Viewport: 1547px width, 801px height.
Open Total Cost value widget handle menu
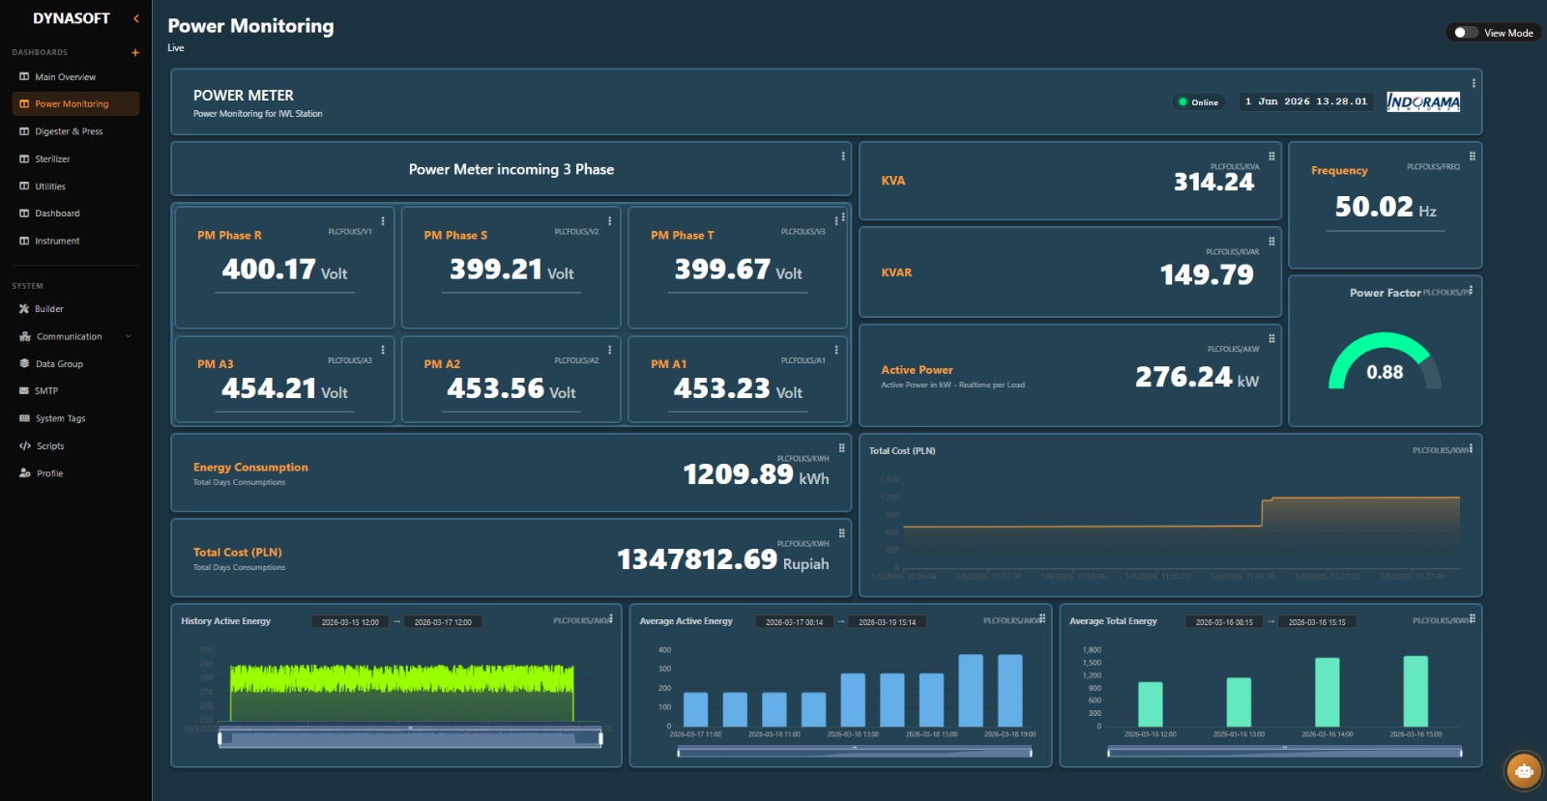pos(842,533)
